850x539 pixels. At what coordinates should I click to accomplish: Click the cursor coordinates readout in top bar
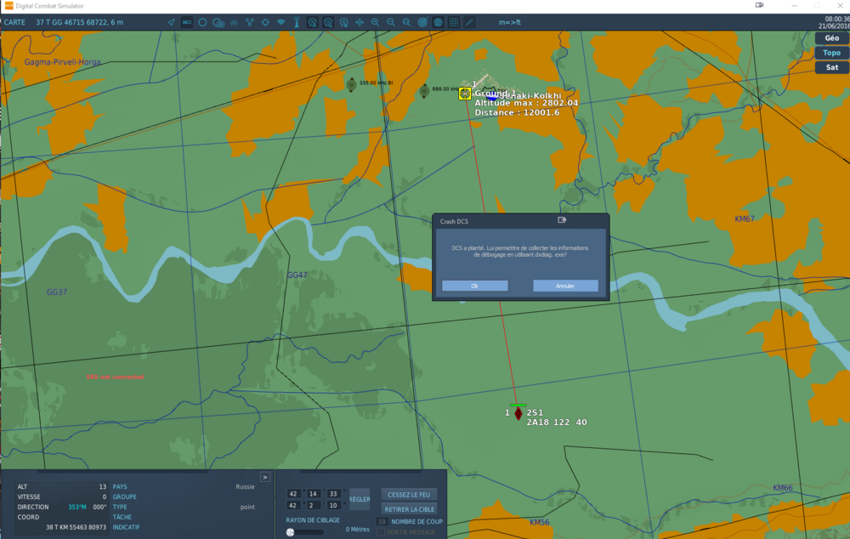[80, 22]
